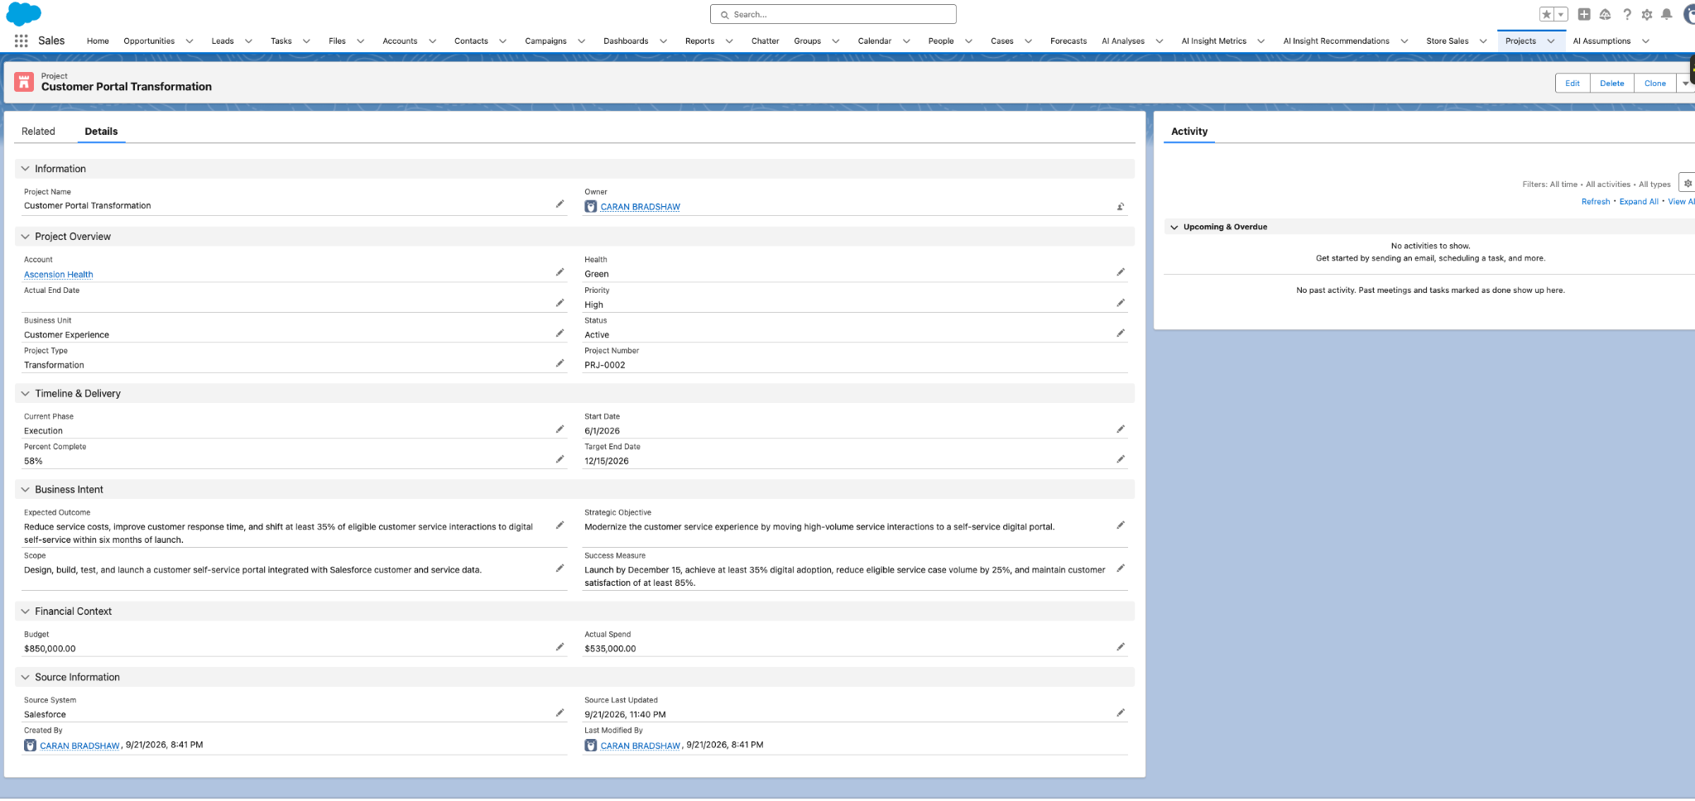This screenshot has width=1695, height=801.
Task: Click the Delete button
Action: click(1612, 83)
